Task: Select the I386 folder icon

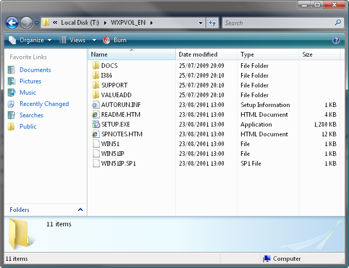Action: 96,75
